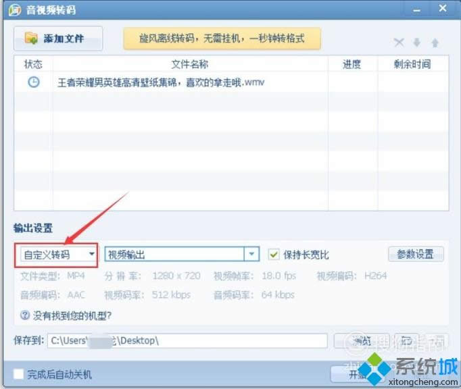This screenshot has height=389, width=461.
Task: Open the 自定义转码 dropdown
Action: coord(56,255)
